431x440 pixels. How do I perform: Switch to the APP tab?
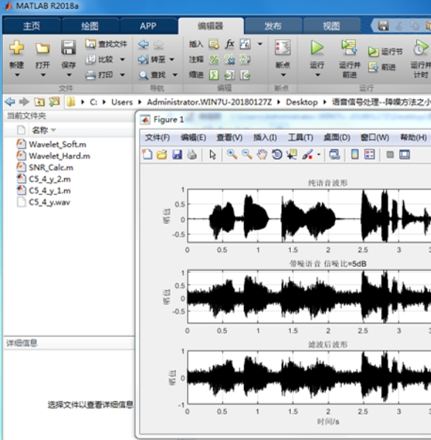[148, 26]
